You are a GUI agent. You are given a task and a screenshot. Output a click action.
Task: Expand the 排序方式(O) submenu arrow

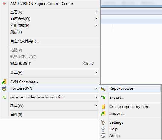96,19
